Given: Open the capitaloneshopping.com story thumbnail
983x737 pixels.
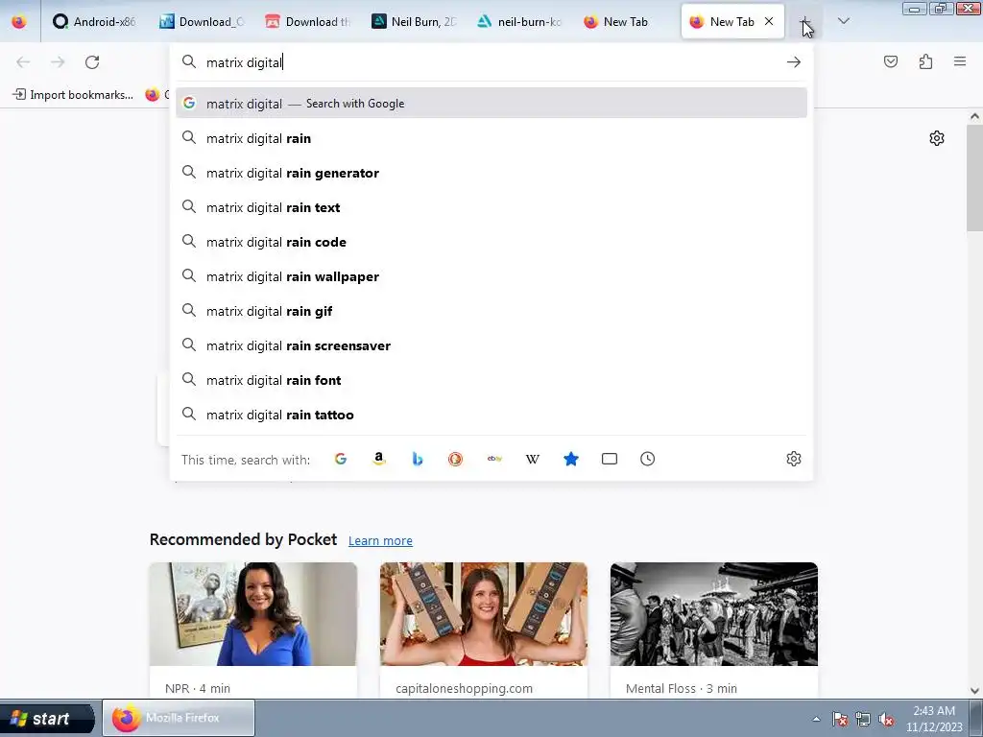Looking at the screenshot, I should pyautogui.click(x=484, y=614).
